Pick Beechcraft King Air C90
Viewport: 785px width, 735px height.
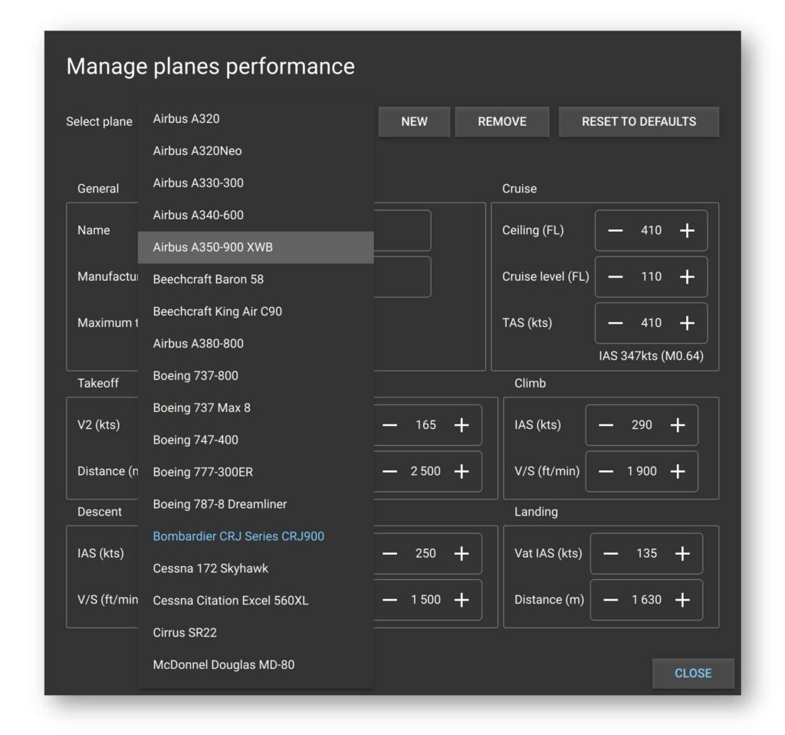pos(256,311)
